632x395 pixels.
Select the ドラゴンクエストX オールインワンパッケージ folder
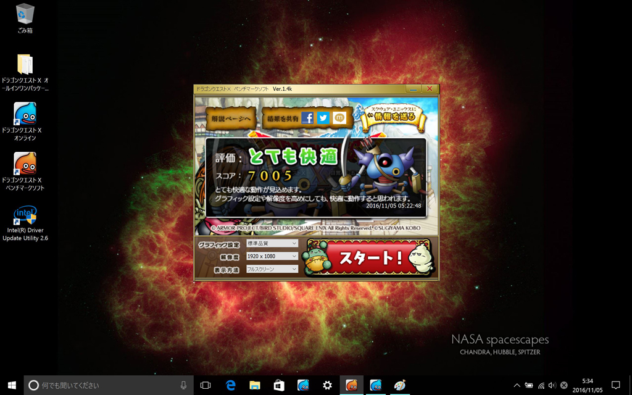click(x=25, y=73)
